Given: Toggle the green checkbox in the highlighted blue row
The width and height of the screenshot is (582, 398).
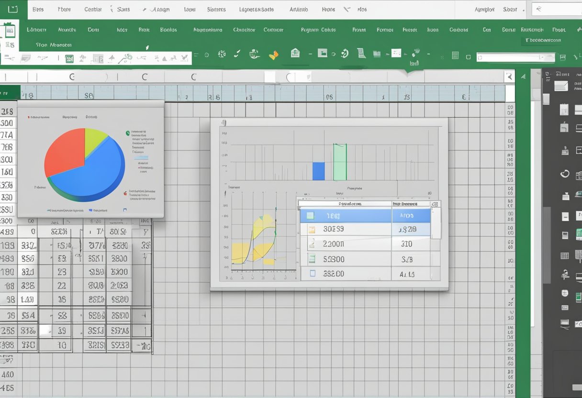Looking at the screenshot, I should point(310,216).
